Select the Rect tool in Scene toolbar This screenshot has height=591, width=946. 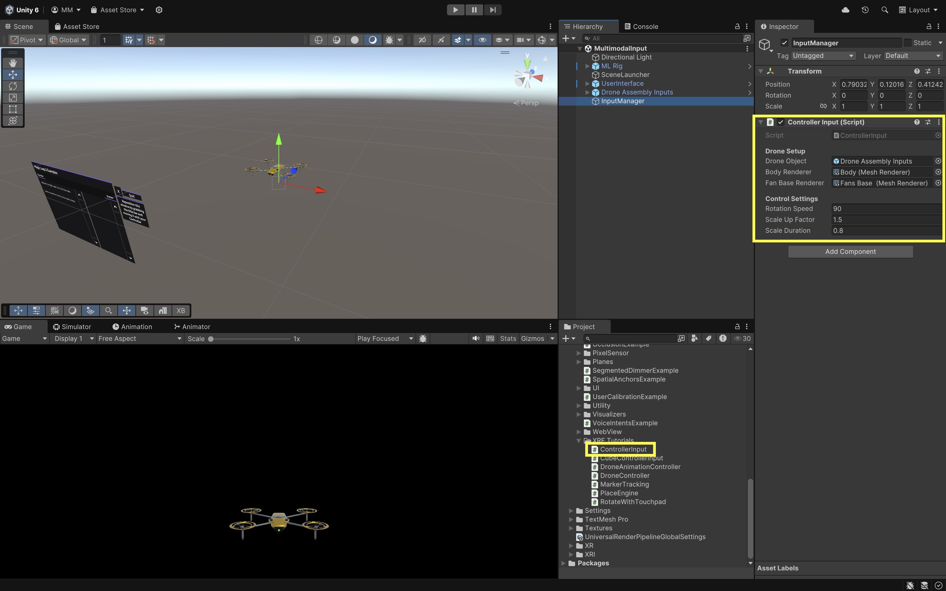(13, 109)
